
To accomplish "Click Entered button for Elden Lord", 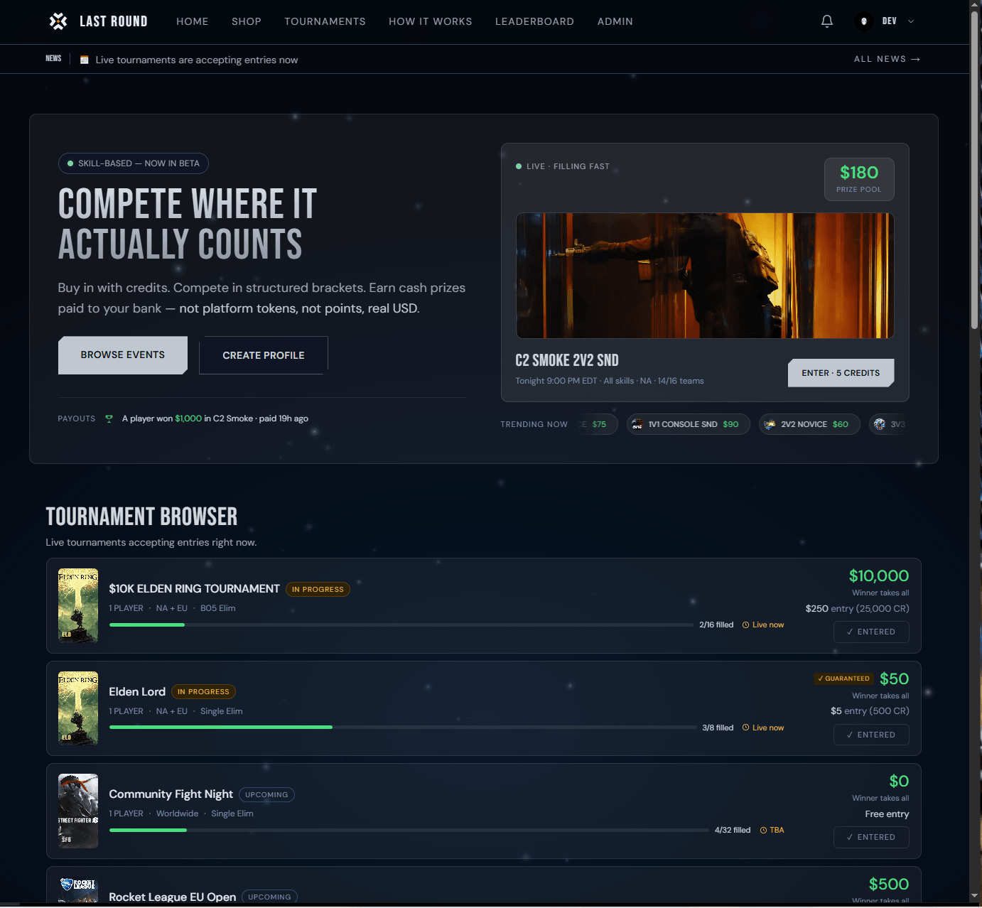I will click(871, 735).
